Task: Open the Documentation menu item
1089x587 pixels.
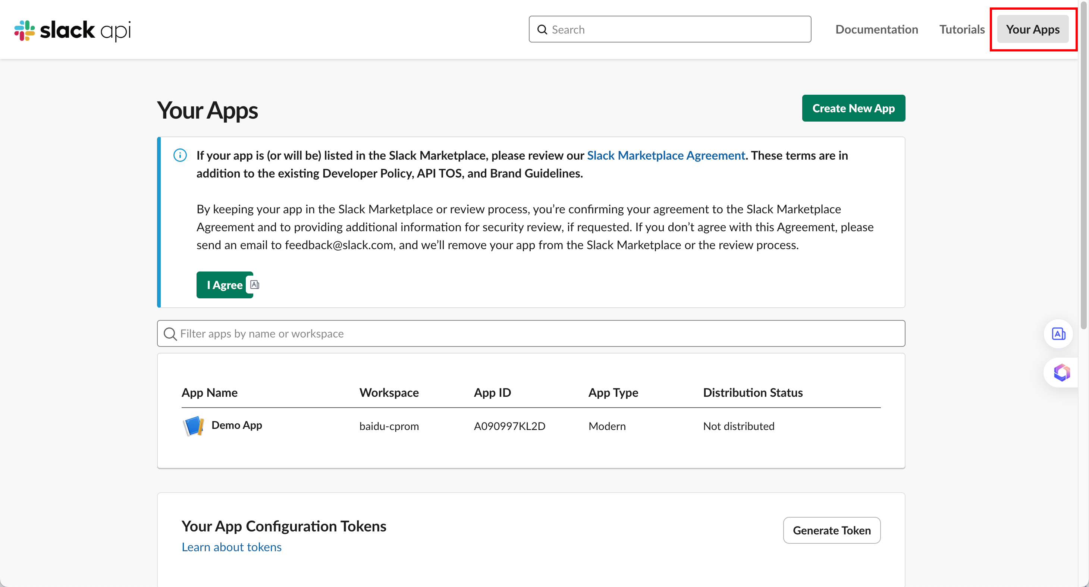Action: (876, 29)
